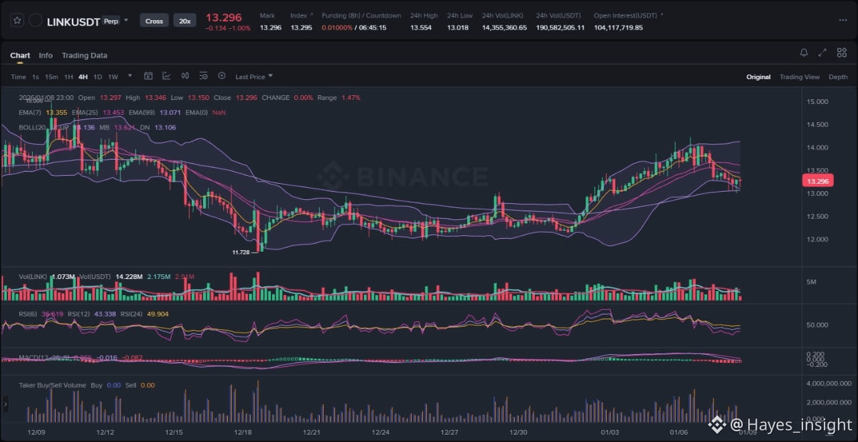858x442 pixels.
Task: Switch to the Info tab
Action: pyautogui.click(x=46, y=56)
